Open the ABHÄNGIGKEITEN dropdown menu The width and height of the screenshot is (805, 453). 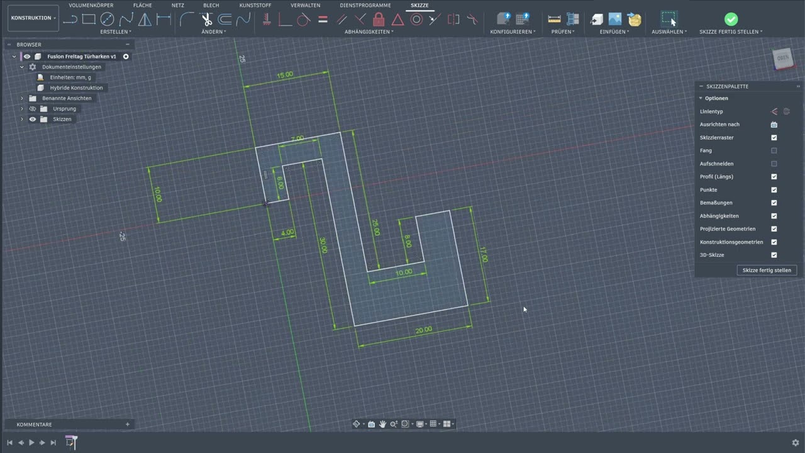pyautogui.click(x=369, y=31)
